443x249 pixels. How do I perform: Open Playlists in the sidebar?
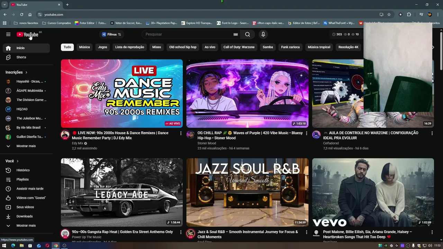tap(26, 179)
